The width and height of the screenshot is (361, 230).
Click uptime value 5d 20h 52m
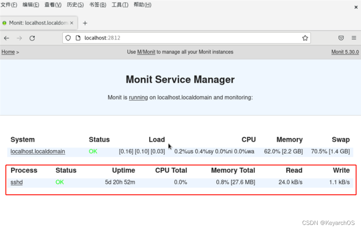pyautogui.click(x=120, y=182)
